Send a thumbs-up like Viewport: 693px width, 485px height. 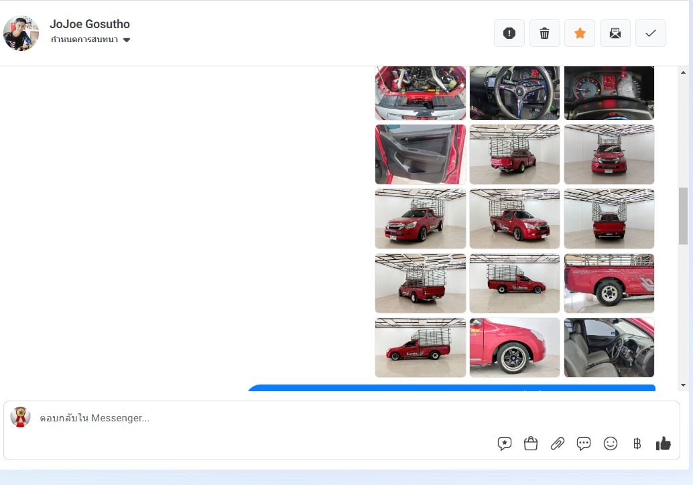pos(664,443)
